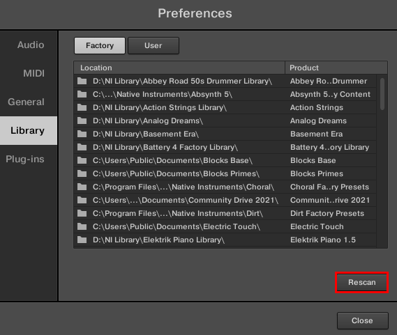Click Blocks Base in Product column

pos(313,160)
